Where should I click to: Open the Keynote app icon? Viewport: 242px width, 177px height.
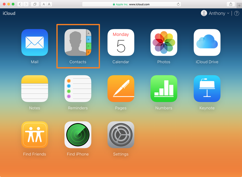pyautogui.click(x=207, y=89)
